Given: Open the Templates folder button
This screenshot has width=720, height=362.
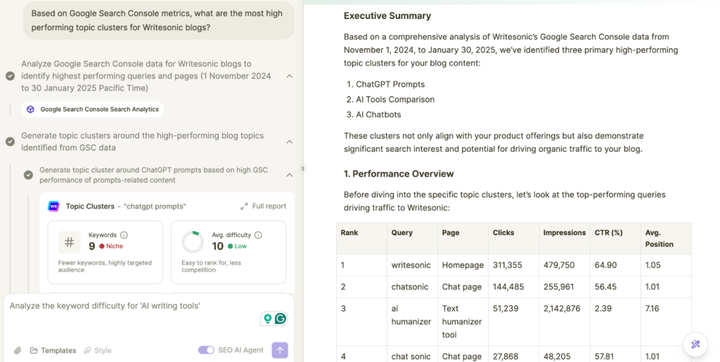Looking at the screenshot, I should pyautogui.click(x=53, y=351).
